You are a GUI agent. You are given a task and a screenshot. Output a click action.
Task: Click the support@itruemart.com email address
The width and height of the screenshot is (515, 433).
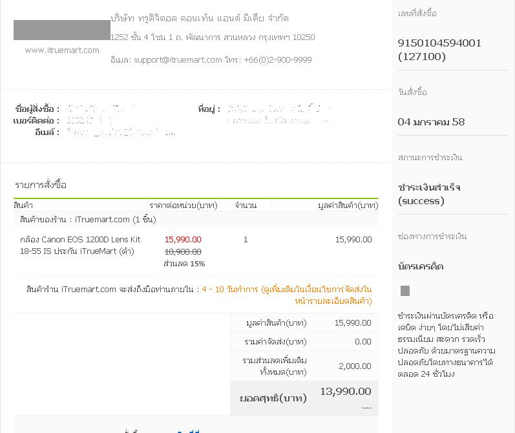[x=178, y=60]
